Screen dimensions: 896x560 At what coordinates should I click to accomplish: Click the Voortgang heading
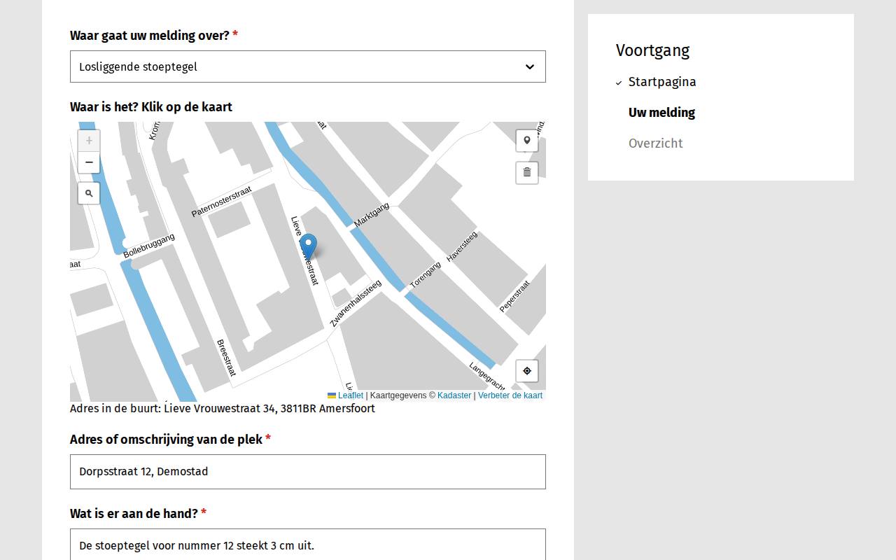[x=652, y=50]
